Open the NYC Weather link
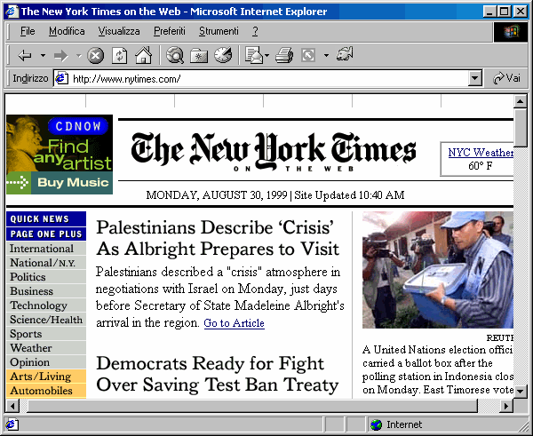 pos(480,152)
